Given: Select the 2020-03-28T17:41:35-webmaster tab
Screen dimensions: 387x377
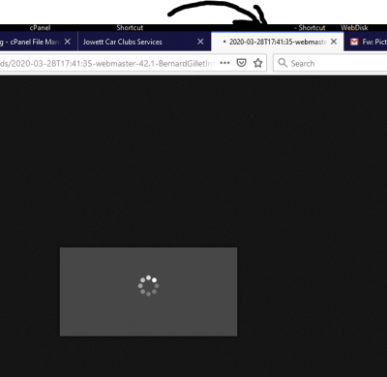Looking at the screenshot, I should click(x=278, y=42).
